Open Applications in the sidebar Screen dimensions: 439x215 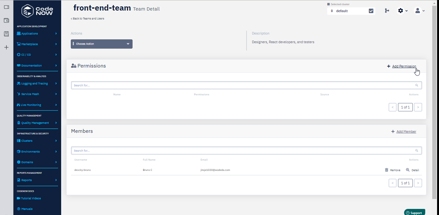tap(29, 34)
